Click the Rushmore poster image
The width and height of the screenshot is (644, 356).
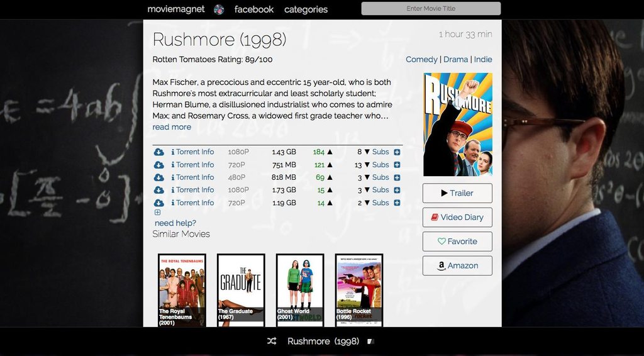coord(458,125)
